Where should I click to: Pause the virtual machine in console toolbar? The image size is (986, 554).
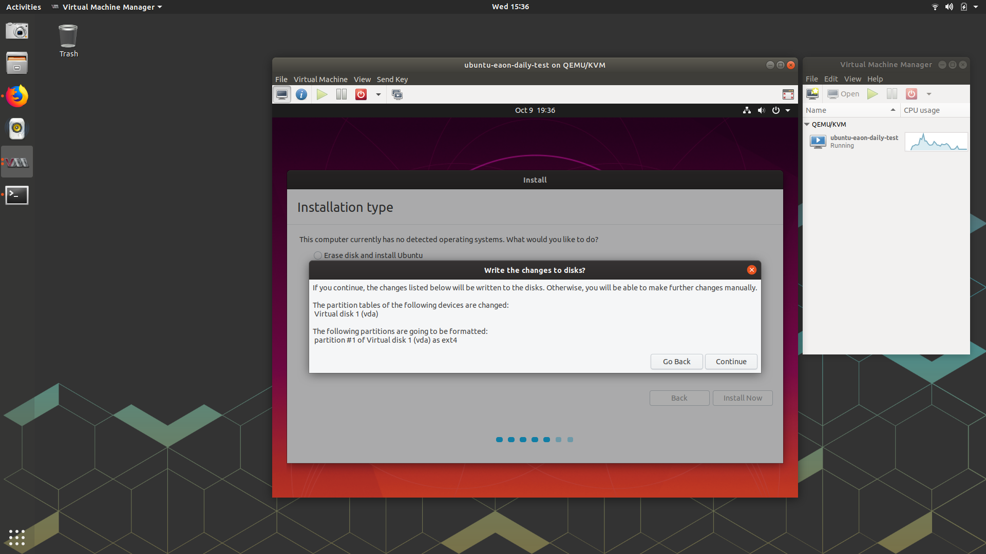coord(342,94)
